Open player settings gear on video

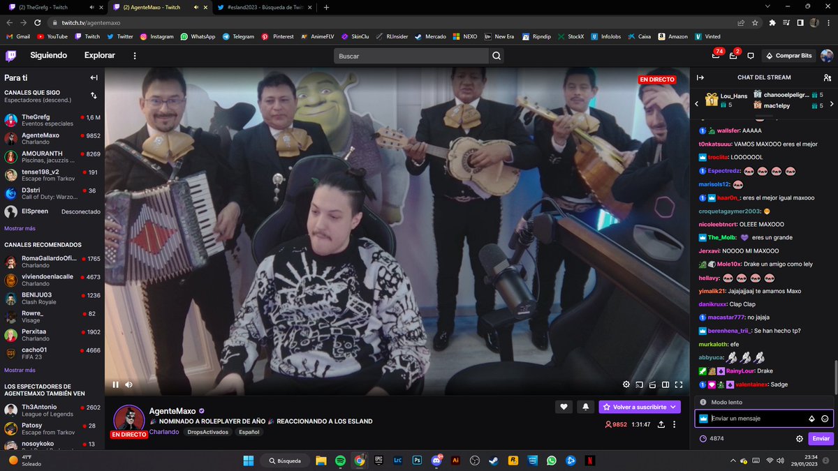point(626,384)
